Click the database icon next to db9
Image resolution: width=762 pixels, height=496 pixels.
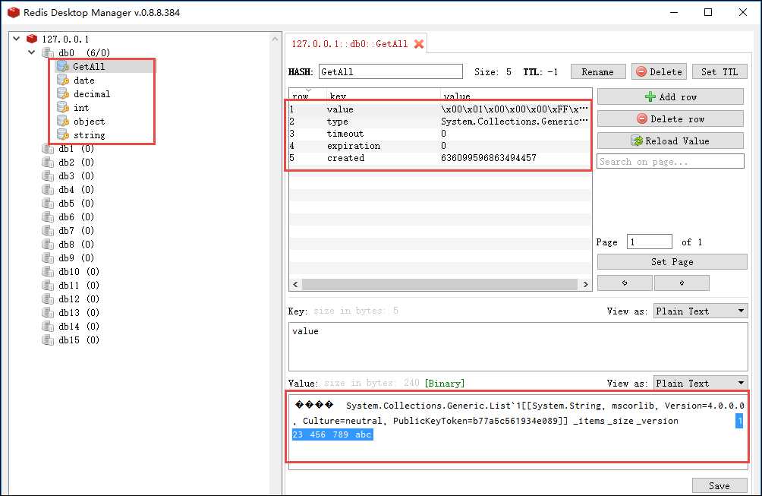(x=48, y=257)
